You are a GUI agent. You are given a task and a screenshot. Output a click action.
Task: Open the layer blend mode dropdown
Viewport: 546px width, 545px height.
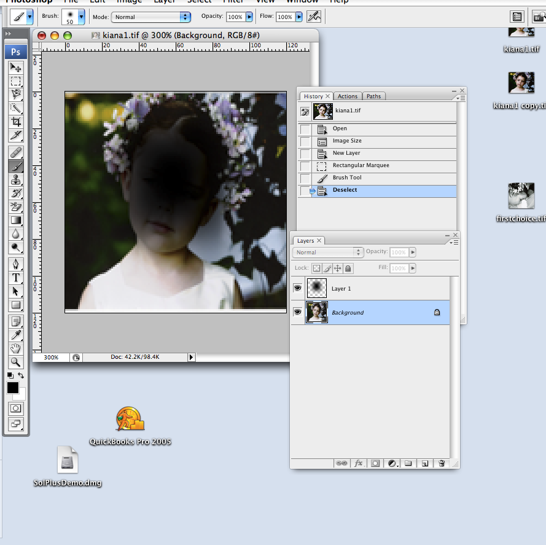(327, 253)
